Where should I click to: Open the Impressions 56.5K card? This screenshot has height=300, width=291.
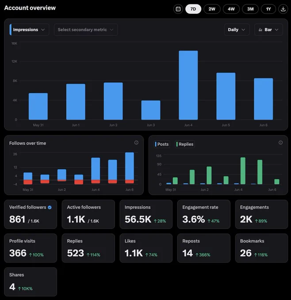tap(146, 214)
